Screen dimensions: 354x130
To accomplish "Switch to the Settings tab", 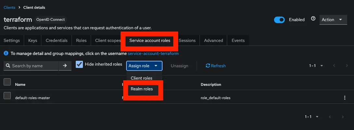I will tap(12, 40).
